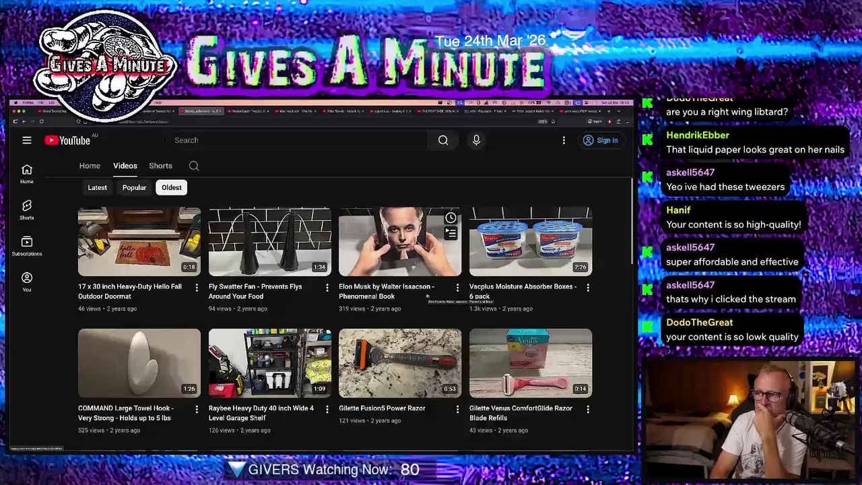Open title 'COMMAND Large Towel Hook'
This screenshot has height=485, width=862.
tap(126, 413)
